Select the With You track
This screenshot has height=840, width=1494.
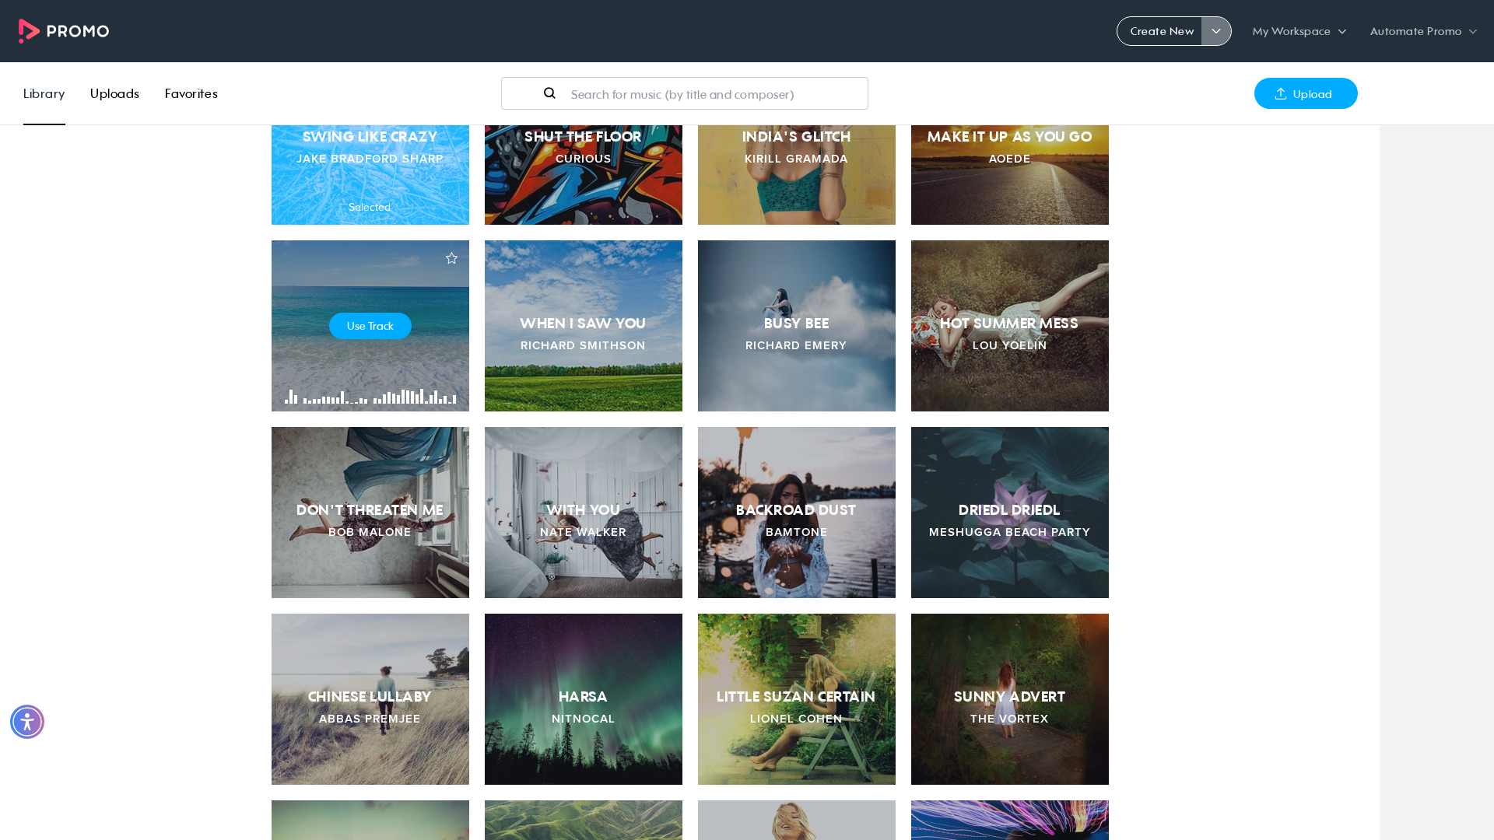tap(584, 513)
